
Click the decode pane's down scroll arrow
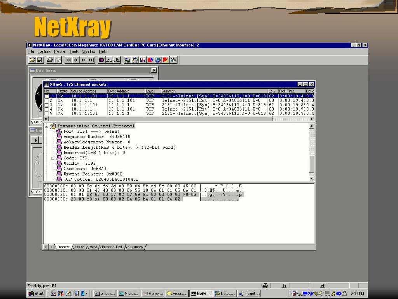point(312,179)
